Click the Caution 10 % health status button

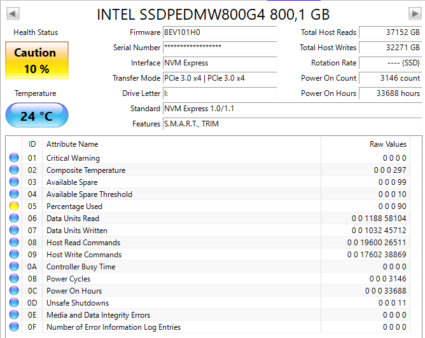pyautogui.click(x=37, y=60)
